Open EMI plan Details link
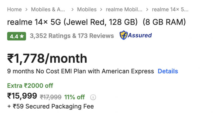This screenshot has width=224, height=114. (168, 71)
